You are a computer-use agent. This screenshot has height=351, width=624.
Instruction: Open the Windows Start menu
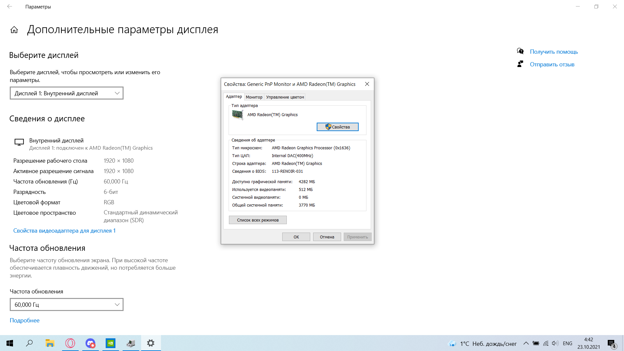click(10, 343)
